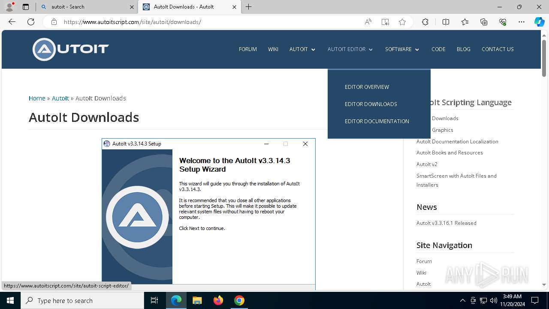Click the Edge back arrow button
The image size is (549, 309).
point(12,22)
